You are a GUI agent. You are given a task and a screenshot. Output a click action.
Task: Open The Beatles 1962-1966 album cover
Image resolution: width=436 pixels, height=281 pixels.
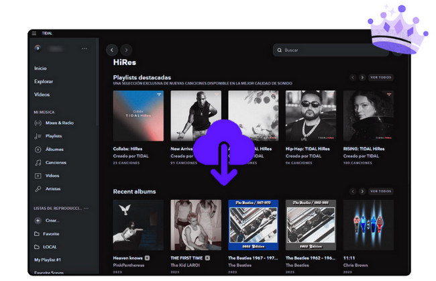point(311,225)
